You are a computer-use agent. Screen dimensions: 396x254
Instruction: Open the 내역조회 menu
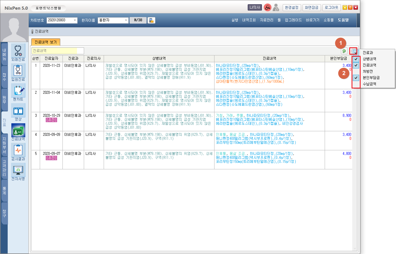[249, 20]
